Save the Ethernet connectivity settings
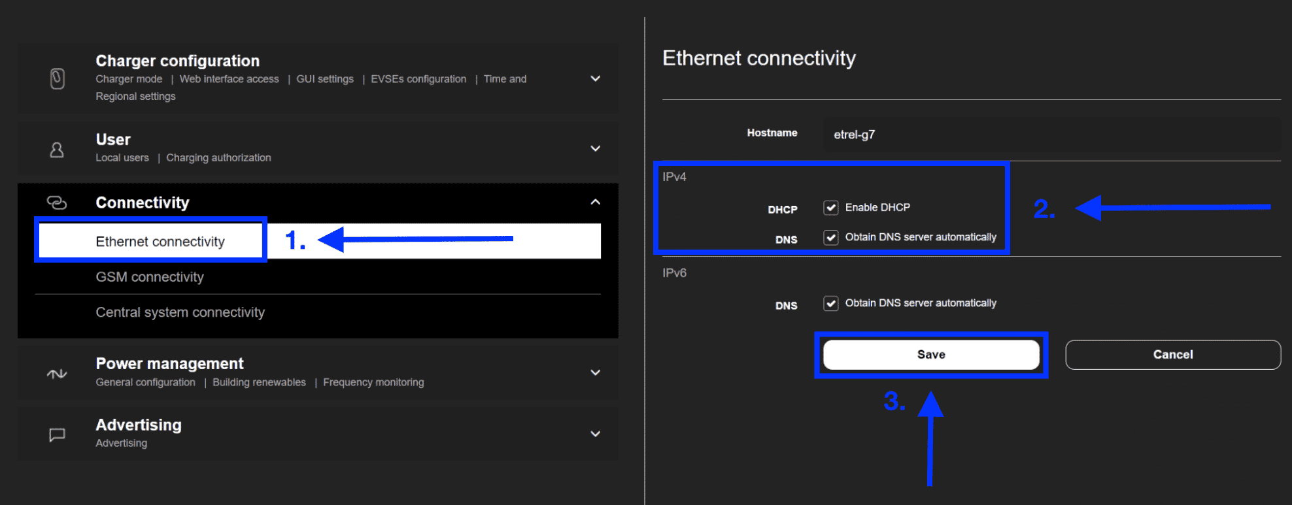Image resolution: width=1292 pixels, height=505 pixels. click(931, 355)
